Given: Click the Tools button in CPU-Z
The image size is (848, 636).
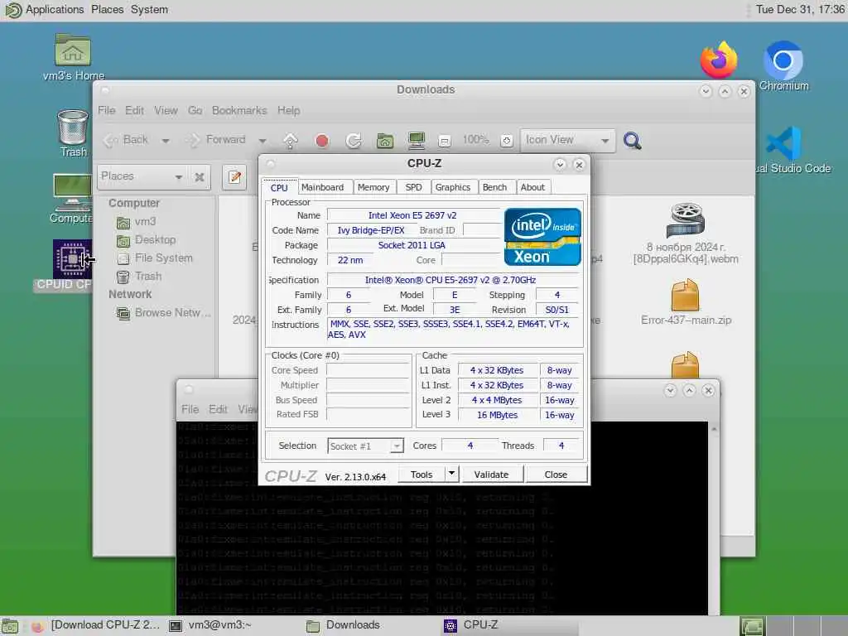Looking at the screenshot, I should point(422,475).
